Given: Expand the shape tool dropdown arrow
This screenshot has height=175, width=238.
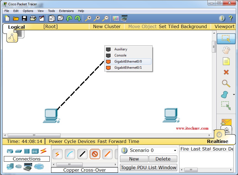Looking at the screenshot, I should (x=234, y=95).
